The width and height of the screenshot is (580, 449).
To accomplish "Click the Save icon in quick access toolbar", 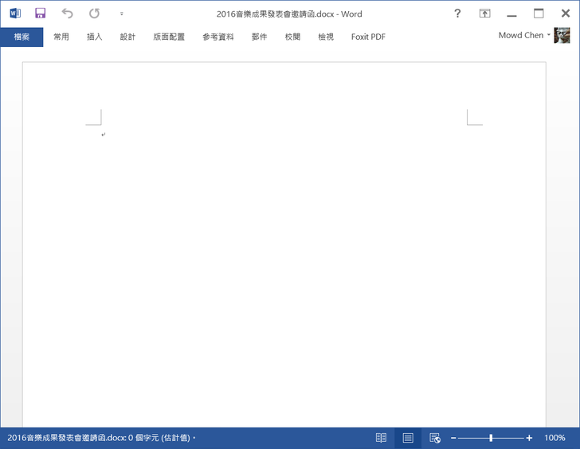I will coord(40,14).
